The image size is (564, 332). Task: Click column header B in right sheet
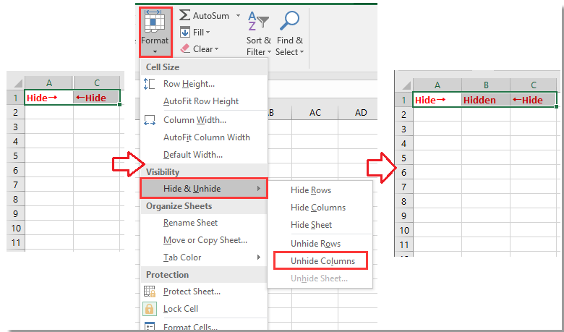(x=486, y=85)
